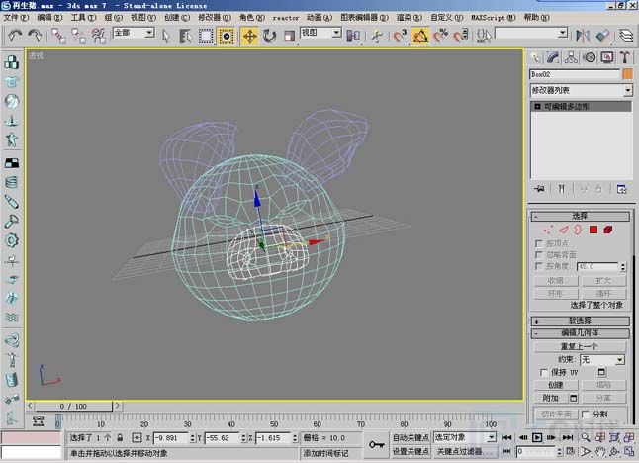
Task: Enable the 按角度 checkbox
Action: (538, 266)
